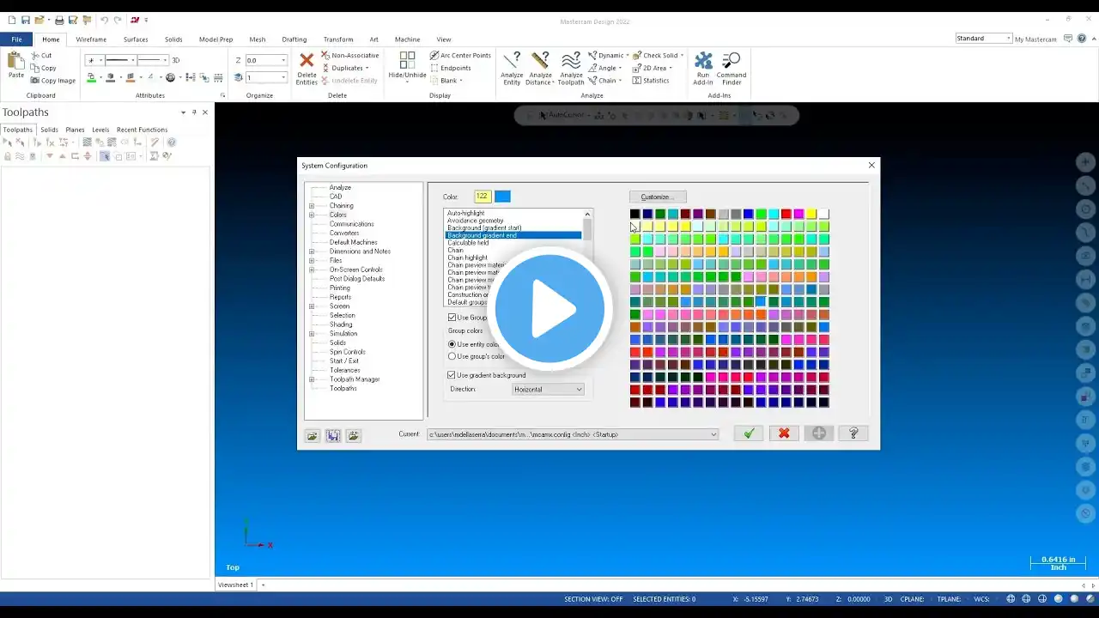This screenshot has height=618, width=1099.
Task: Switch to the Wireframe ribbon tab
Action: point(91,39)
